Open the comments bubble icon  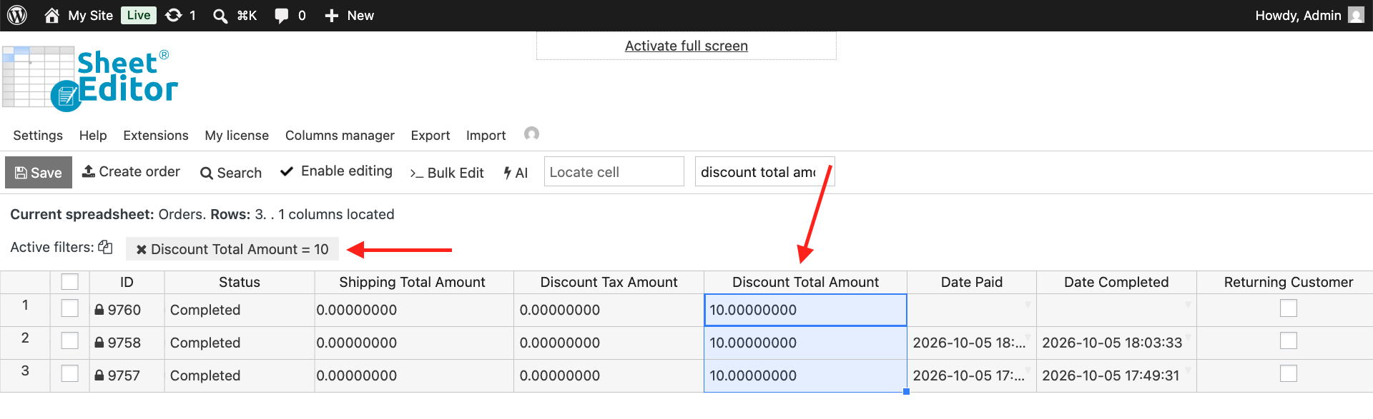coord(282,16)
